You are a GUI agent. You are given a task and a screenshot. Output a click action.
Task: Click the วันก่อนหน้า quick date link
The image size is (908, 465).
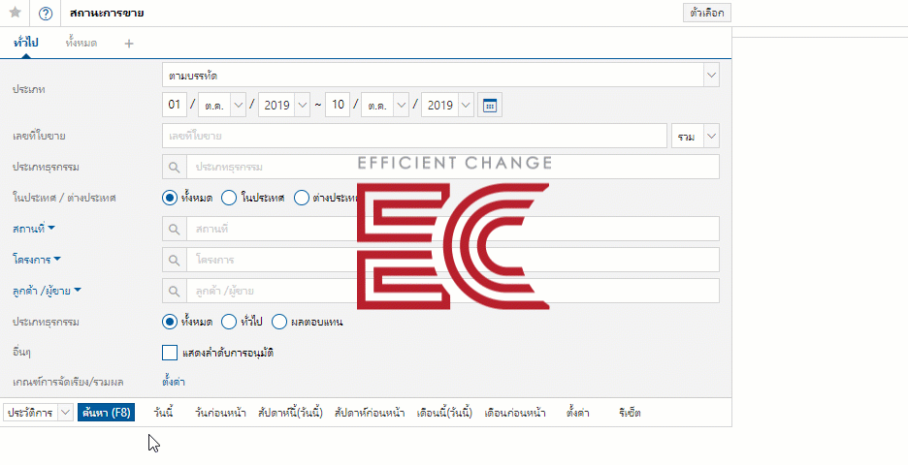[220, 413]
